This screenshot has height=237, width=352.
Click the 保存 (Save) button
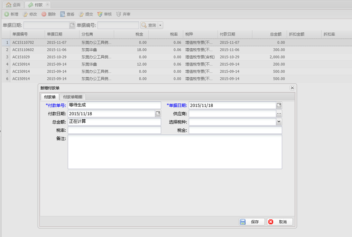pos(252,222)
